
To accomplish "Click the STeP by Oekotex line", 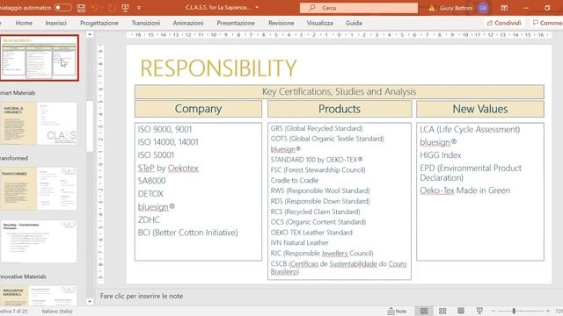I will click(168, 168).
